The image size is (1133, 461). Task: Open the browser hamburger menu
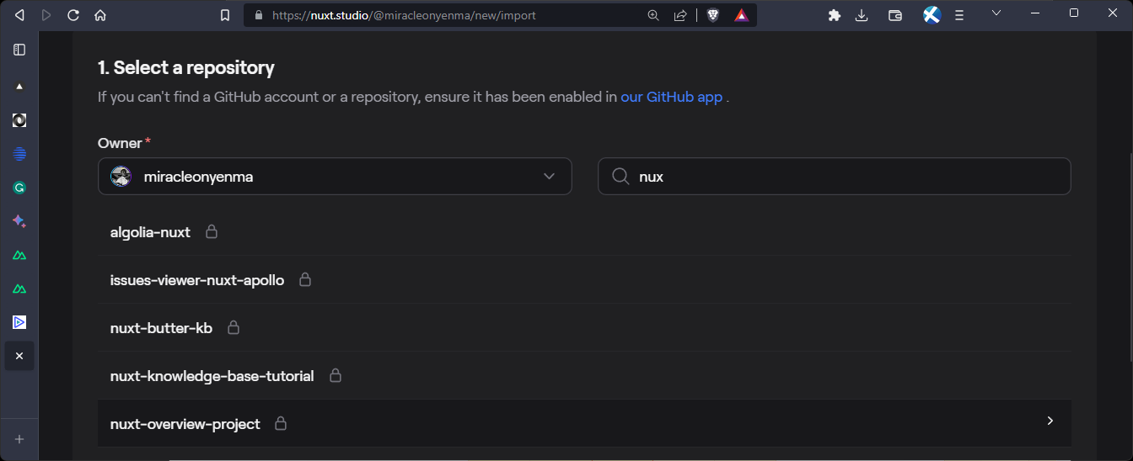point(959,15)
